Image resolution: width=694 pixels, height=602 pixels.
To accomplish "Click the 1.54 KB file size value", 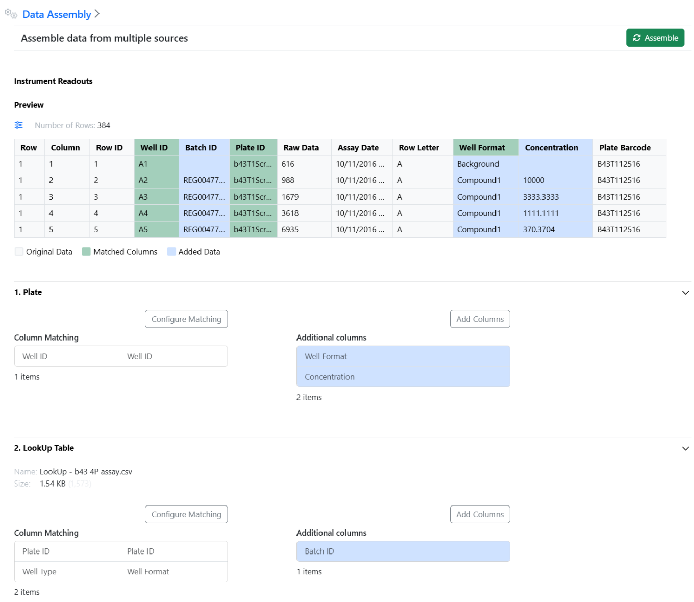I will click(x=53, y=484).
